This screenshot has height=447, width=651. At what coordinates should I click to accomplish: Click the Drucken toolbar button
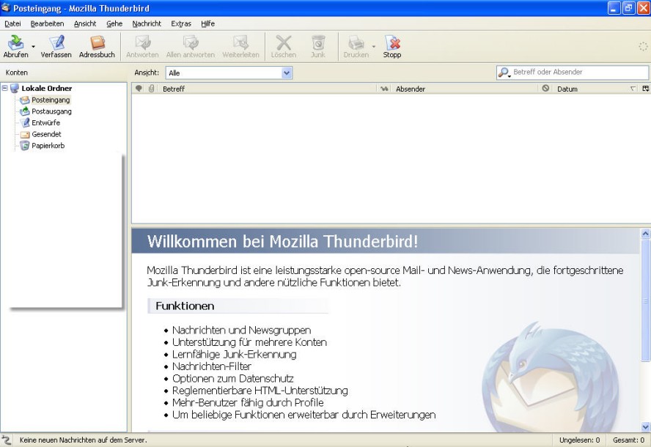coord(356,46)
